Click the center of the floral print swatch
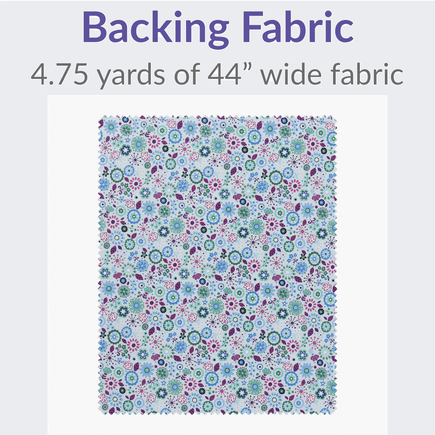The image size is (435, 435). click(217, 265)
